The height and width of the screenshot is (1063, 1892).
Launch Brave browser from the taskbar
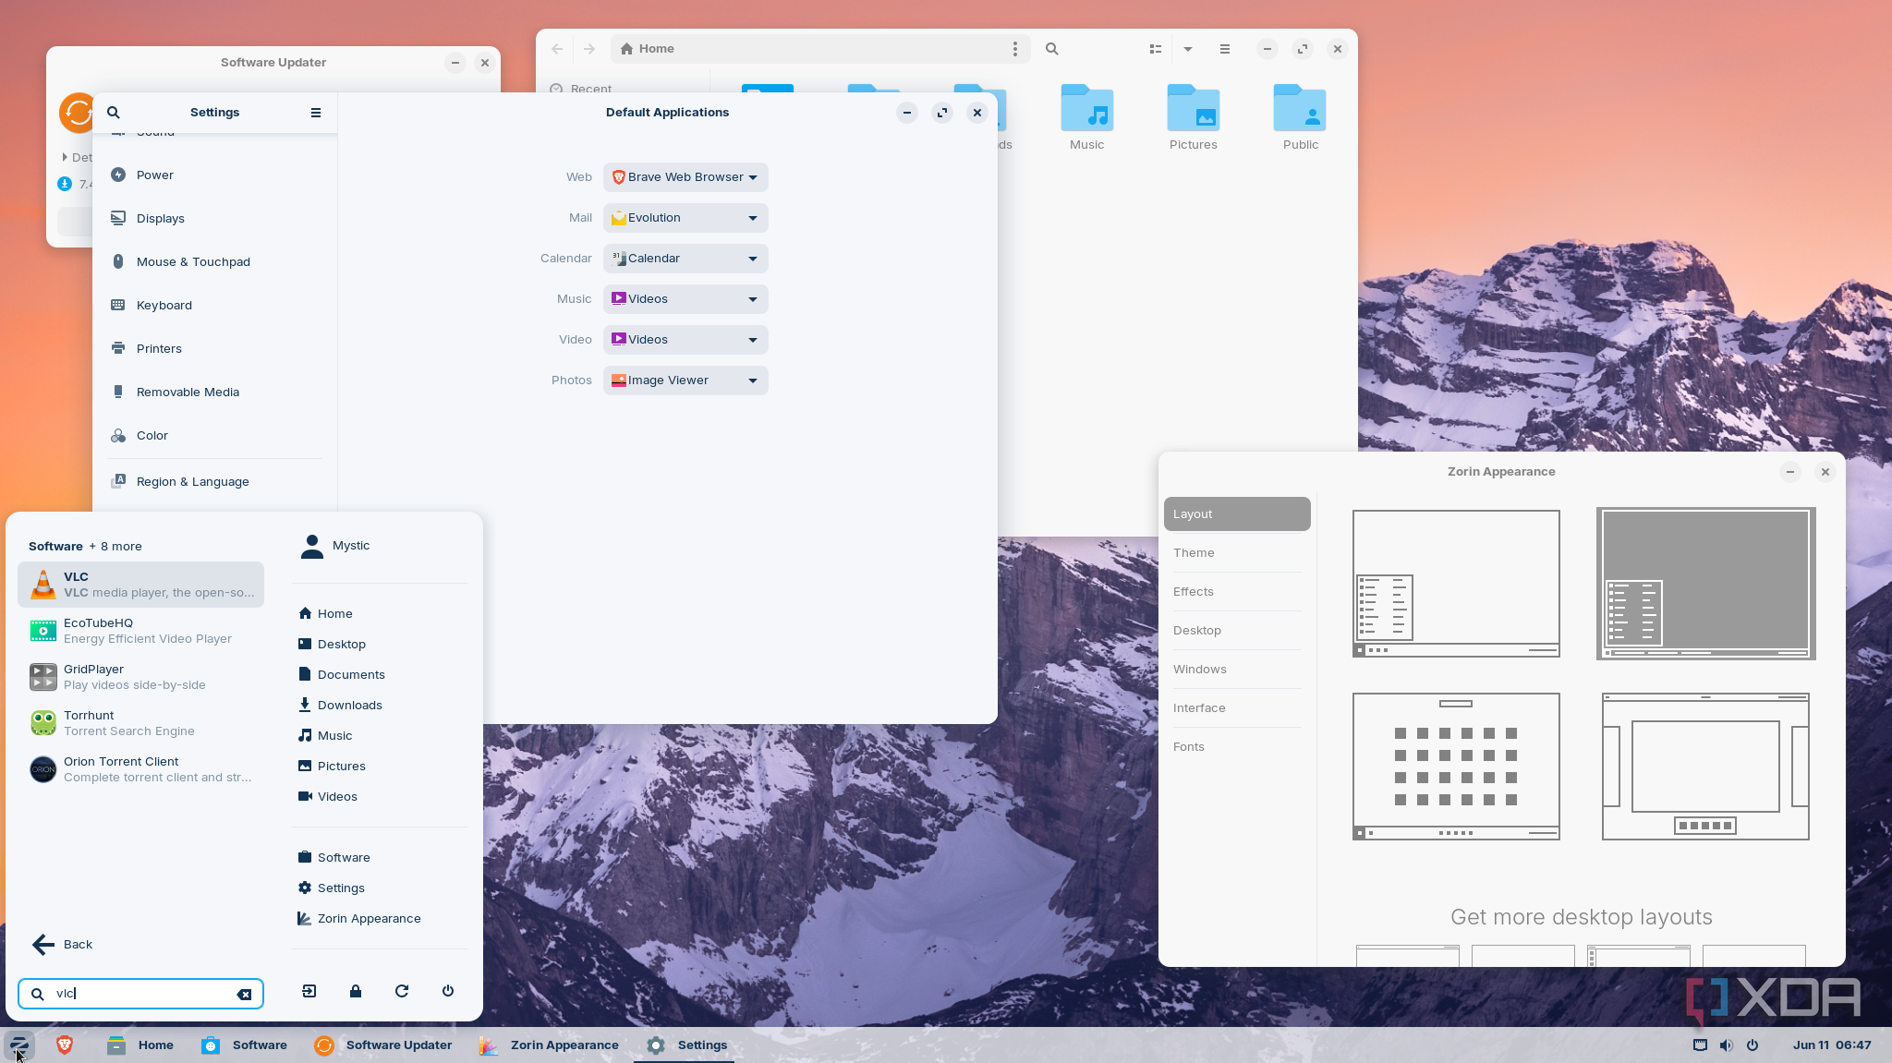[65, 1045]
